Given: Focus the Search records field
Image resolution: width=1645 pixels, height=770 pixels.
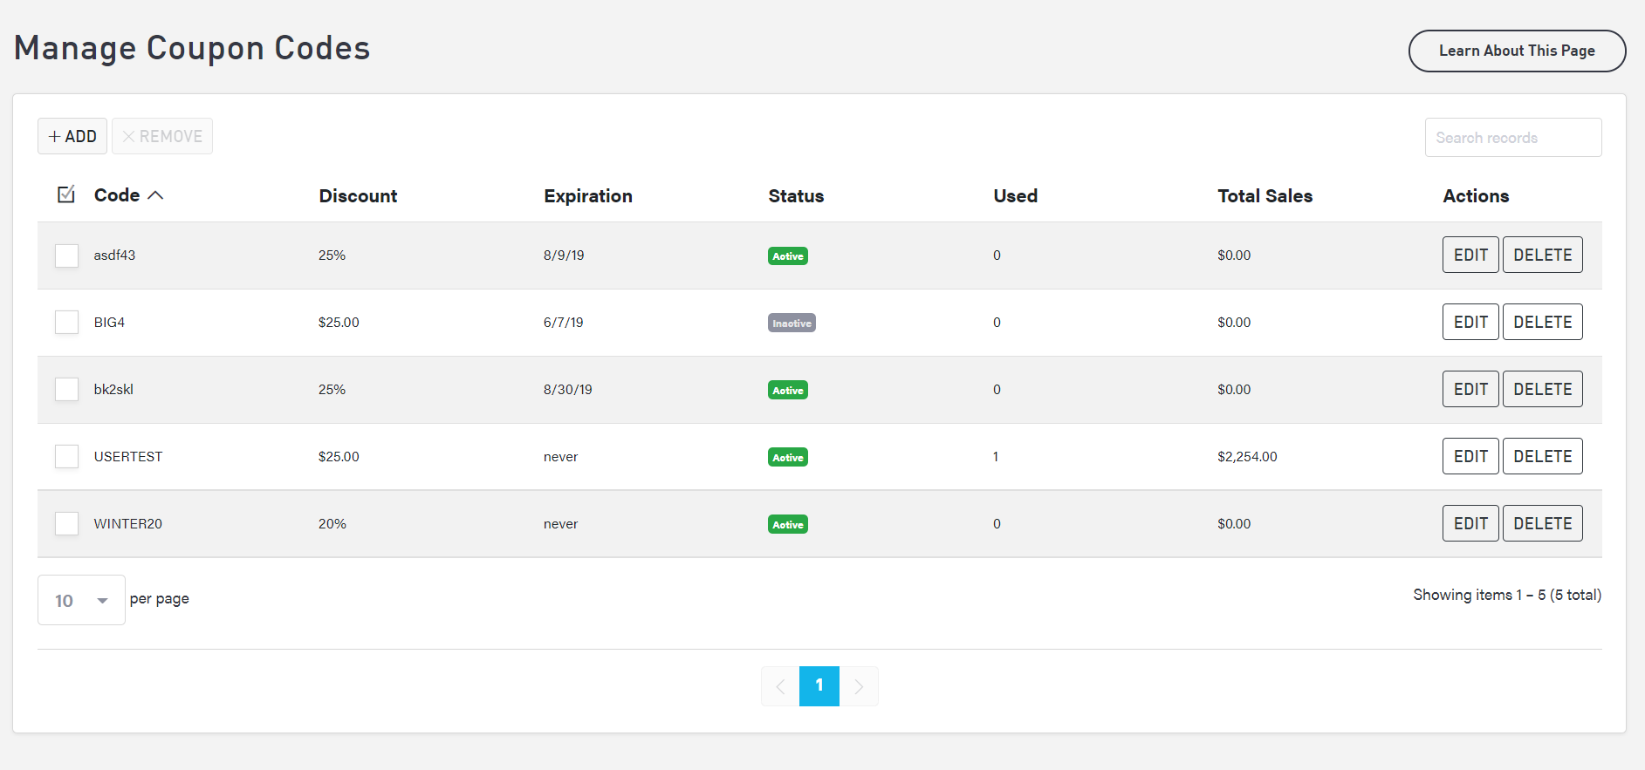Looking at the screenshot, I should coord(1512,138).
